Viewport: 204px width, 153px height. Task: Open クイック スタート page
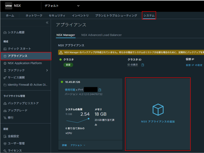pos(19,49)
